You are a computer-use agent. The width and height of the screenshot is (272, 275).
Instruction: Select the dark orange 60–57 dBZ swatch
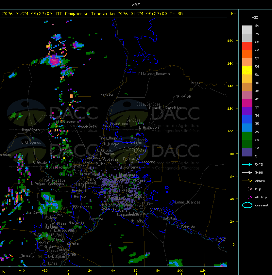[x=247, y=54]
